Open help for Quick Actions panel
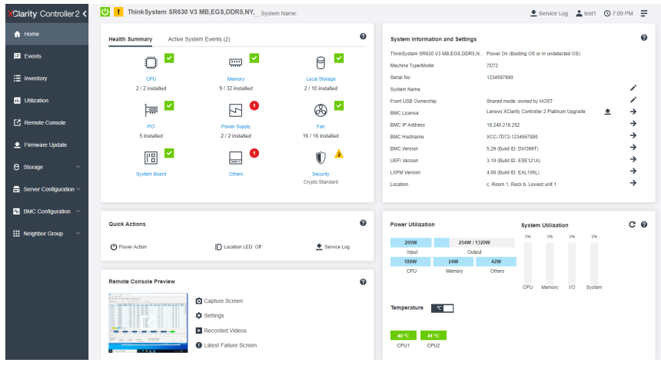Viewport: 661px width, 366px height. [x=363, y=223]
